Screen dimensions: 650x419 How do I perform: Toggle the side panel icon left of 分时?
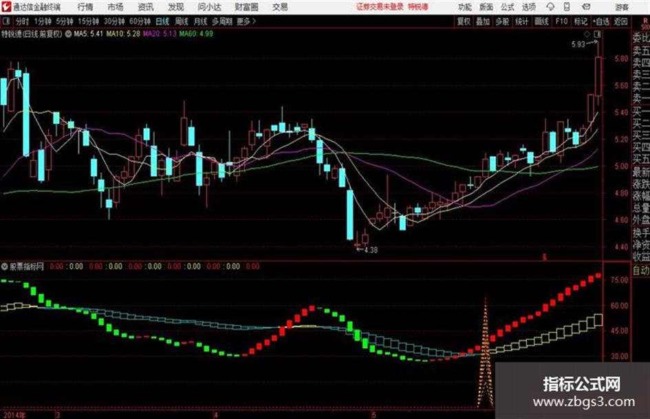pos(6,21)
